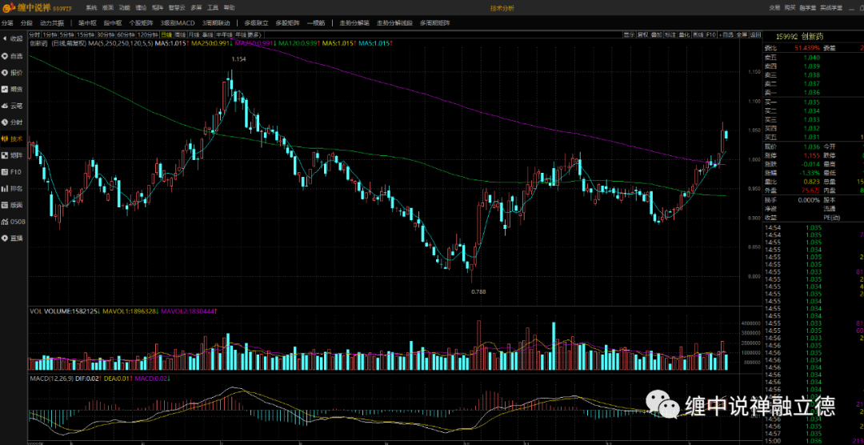Select 段中枢 in the toolbar
Viewport: 864px width, 445px height.
coord(113,23)
